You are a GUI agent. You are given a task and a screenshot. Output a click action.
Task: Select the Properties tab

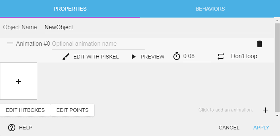(70, 9)
